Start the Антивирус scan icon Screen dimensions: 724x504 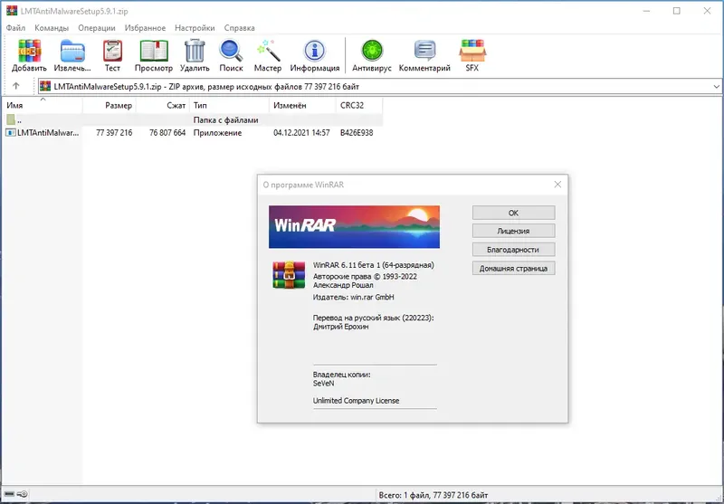click(372, 51)
